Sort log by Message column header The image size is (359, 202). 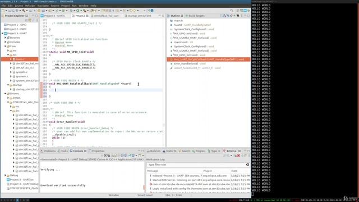174,171
